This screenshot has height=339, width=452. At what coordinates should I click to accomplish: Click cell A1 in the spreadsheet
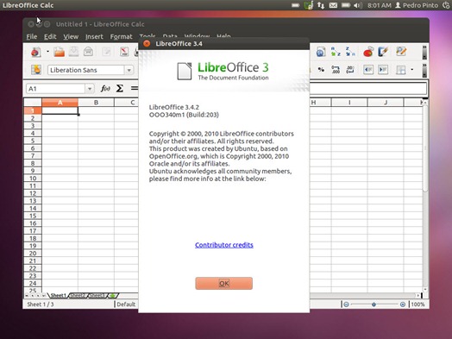pyautogui.click(x=60, y=110)
